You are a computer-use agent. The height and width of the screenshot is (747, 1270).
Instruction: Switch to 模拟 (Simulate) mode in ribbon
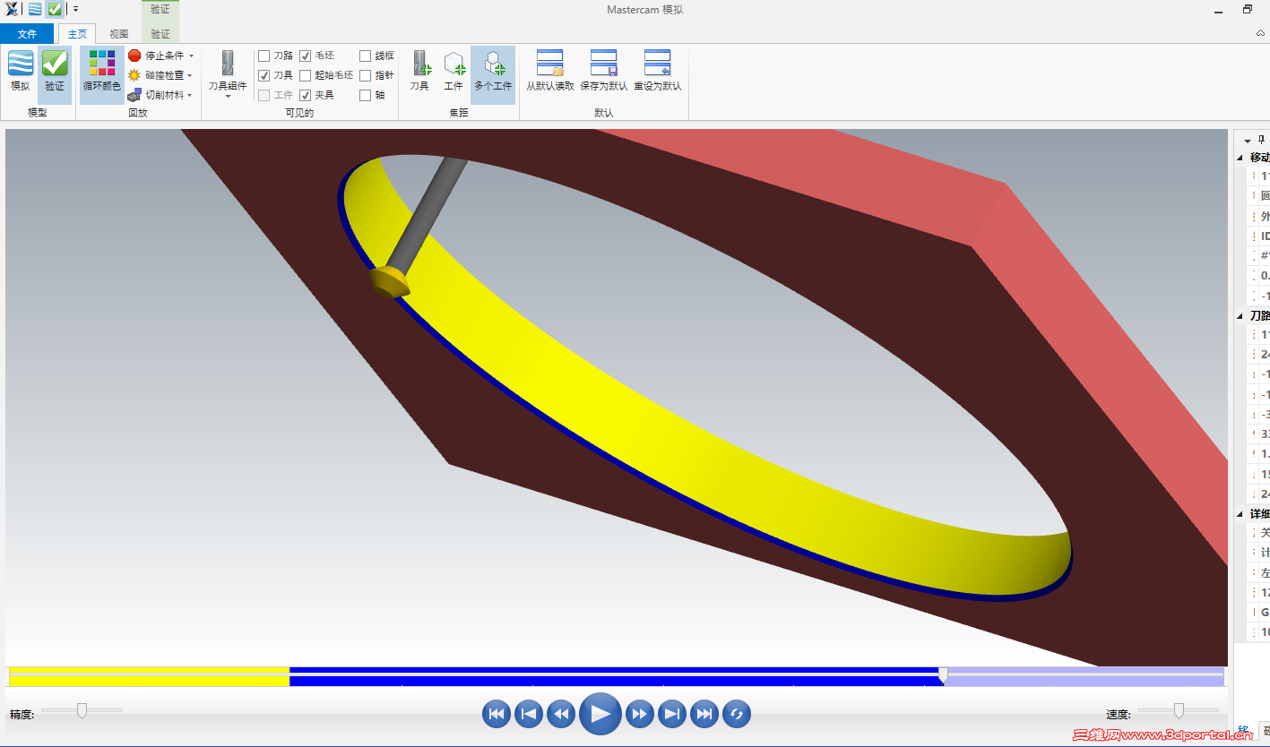coord(20,71)
